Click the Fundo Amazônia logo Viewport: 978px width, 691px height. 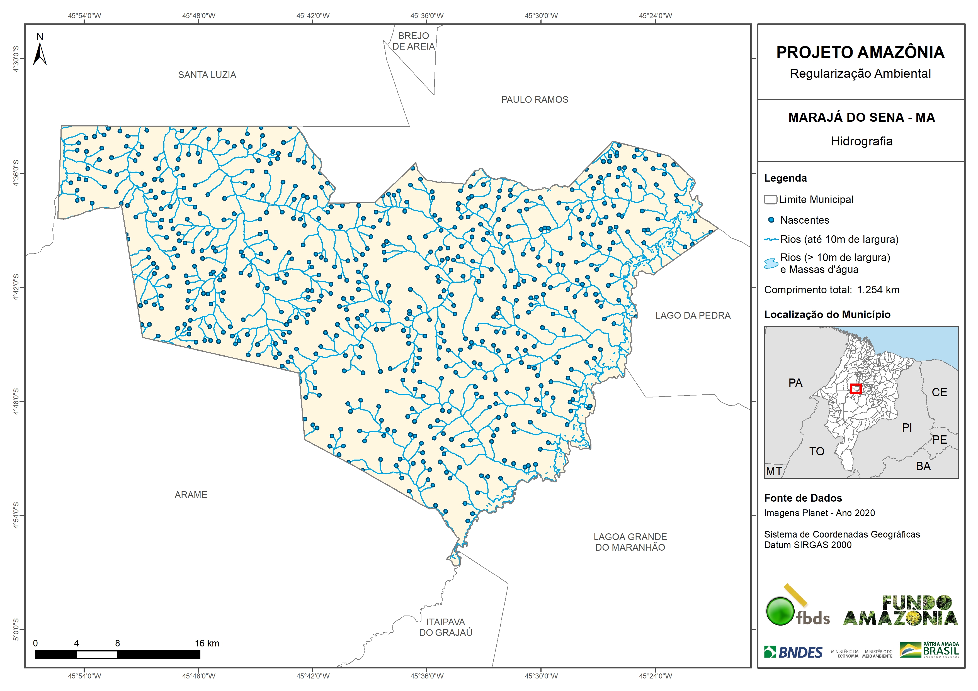click(x=900, y=611)
